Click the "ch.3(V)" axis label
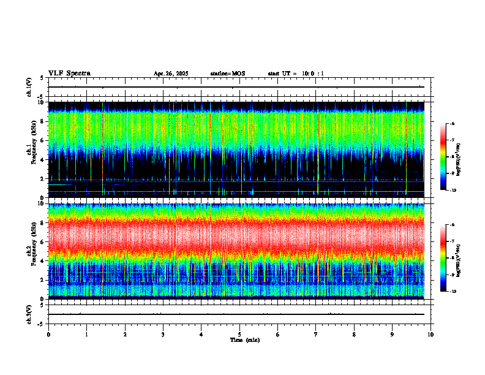 point(29,314)
